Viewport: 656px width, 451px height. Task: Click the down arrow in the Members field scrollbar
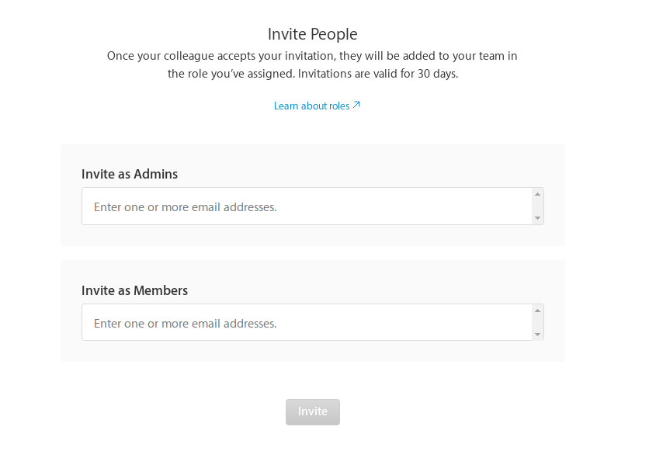pos(537,335)
